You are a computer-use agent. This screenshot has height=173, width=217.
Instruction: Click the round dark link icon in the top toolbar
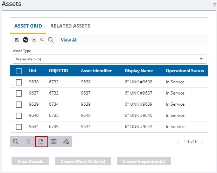click(x=26, y=40)
